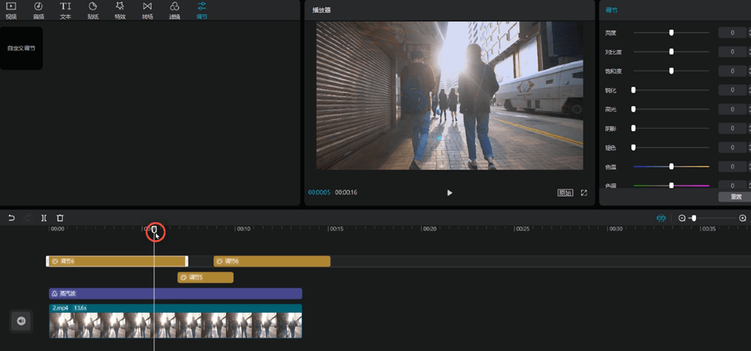
Task: Switch to the 文本 (Text) tab
Action: tap(65, 10)
